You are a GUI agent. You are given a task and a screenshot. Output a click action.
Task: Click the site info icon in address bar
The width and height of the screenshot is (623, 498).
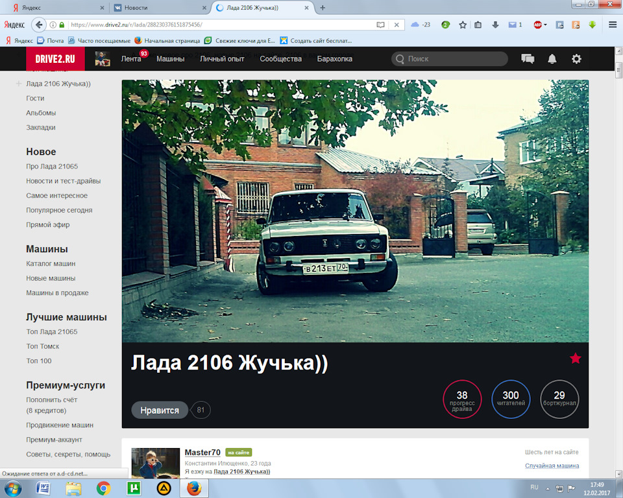pos(53,25)
